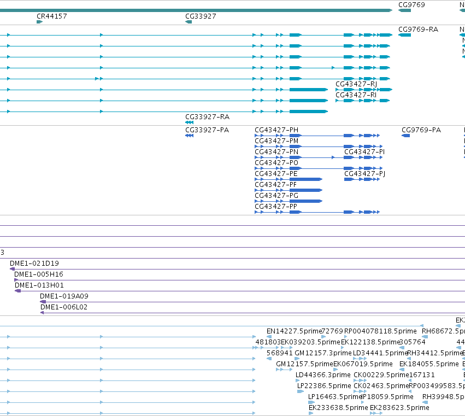
Task: Open EST RH34412.5prime label
Action: point(434,353)
